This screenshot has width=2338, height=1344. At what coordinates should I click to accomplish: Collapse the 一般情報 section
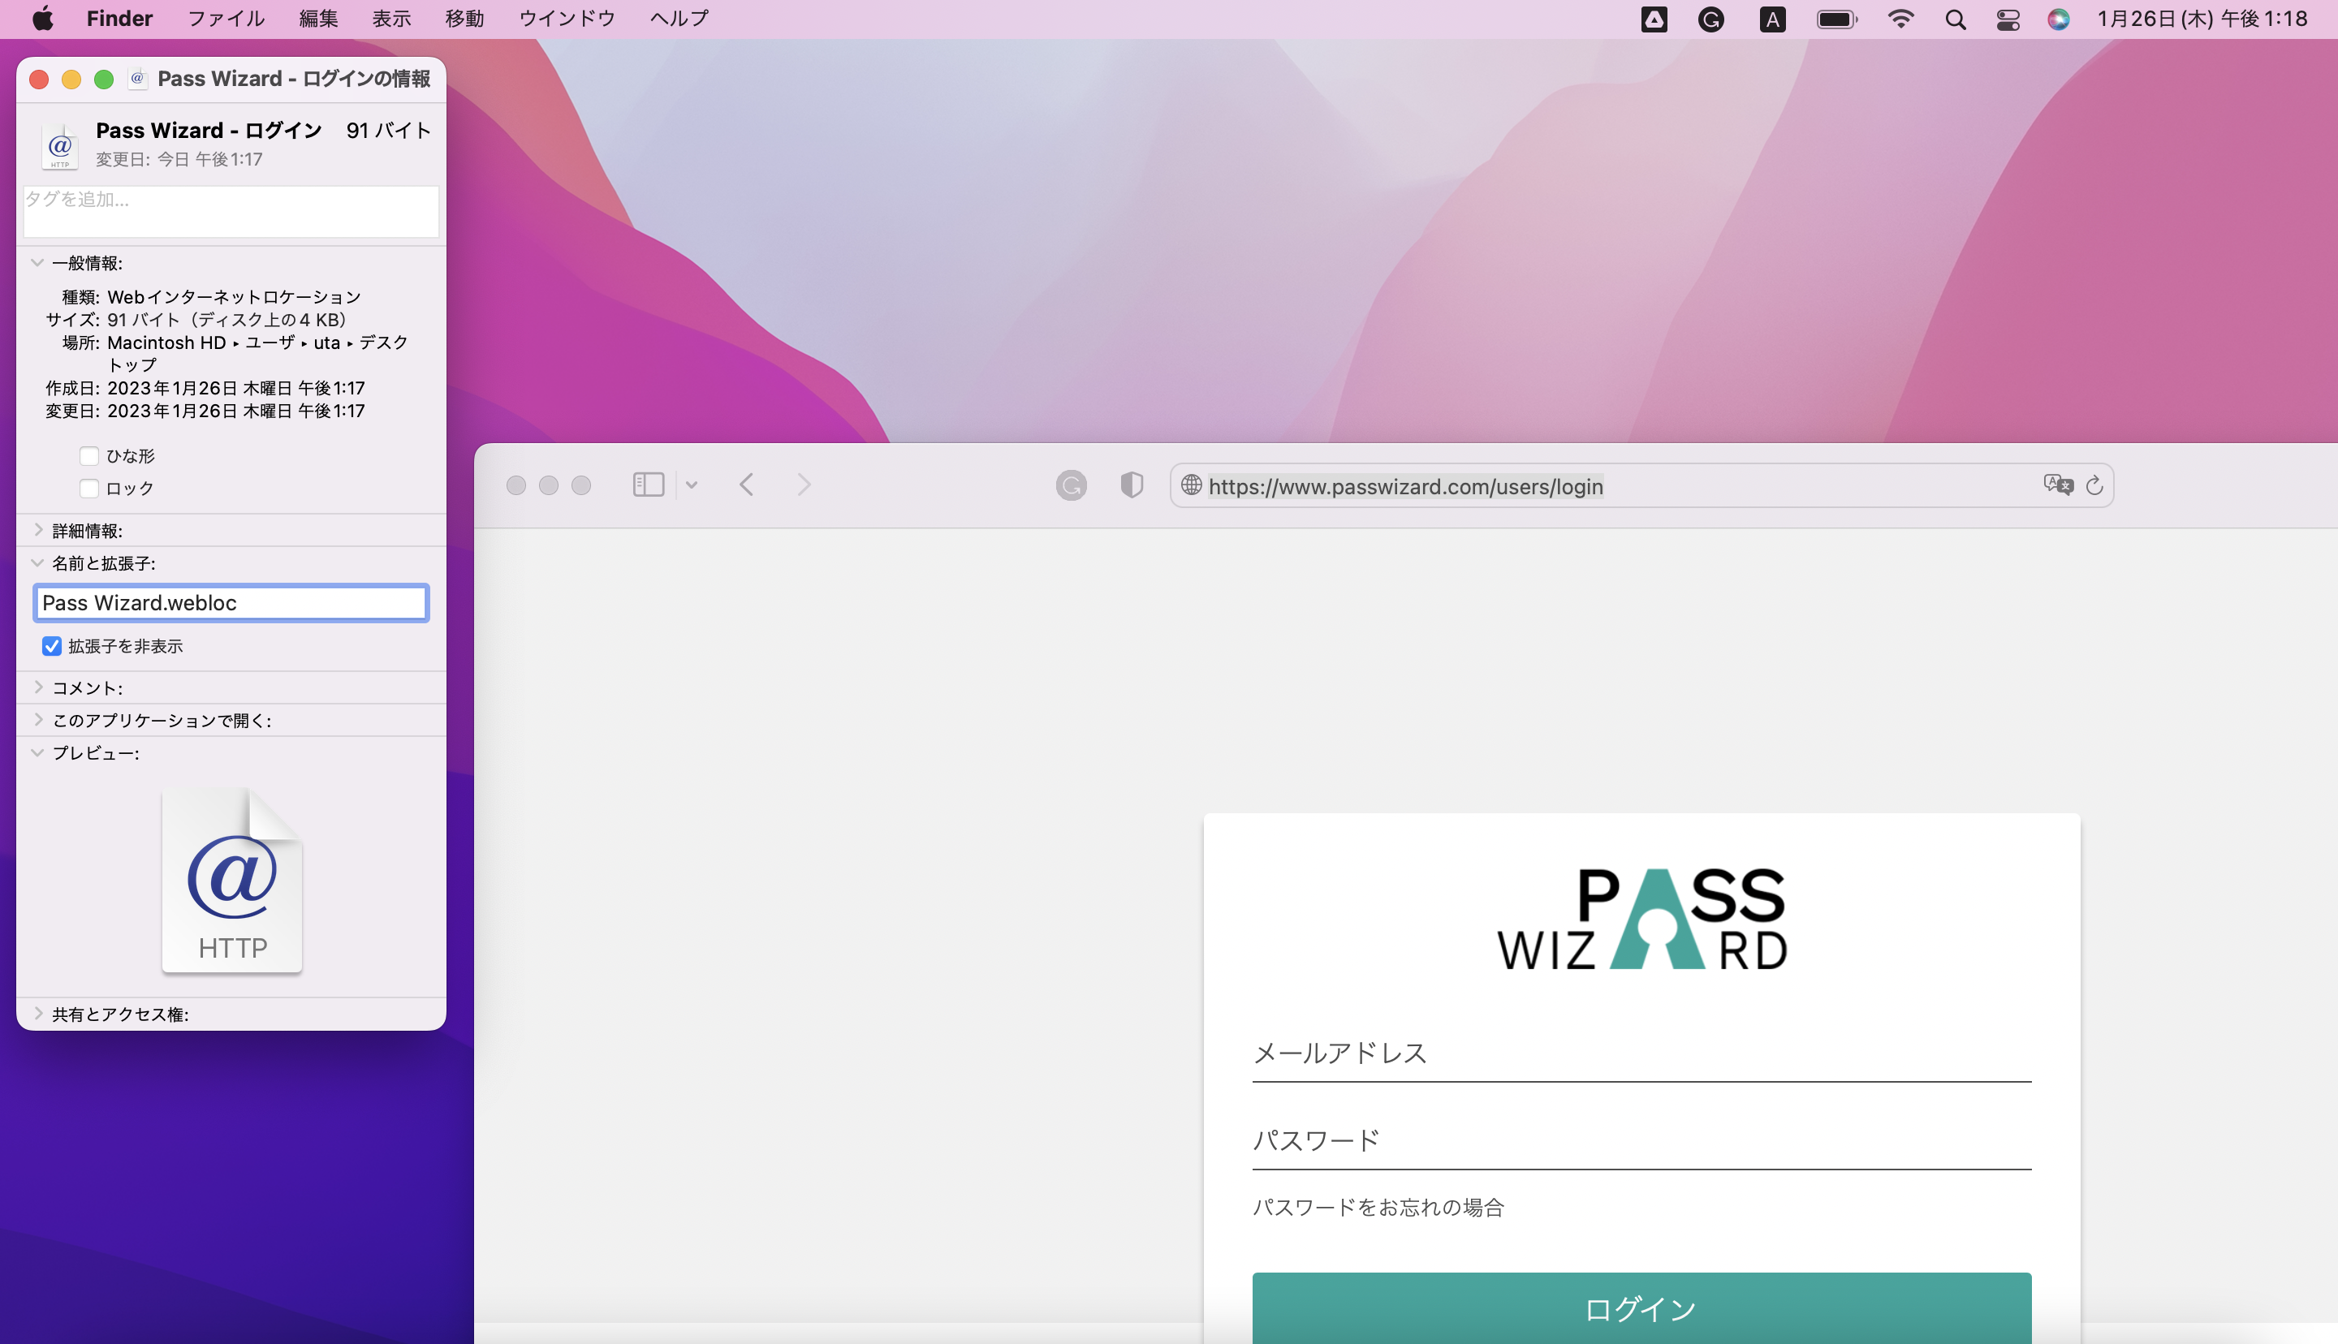[37, 263]
